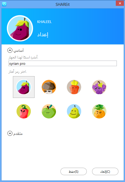125x182 pixels.
Task: Collapse the أساسي basic section
Action: tap(10, 50)
